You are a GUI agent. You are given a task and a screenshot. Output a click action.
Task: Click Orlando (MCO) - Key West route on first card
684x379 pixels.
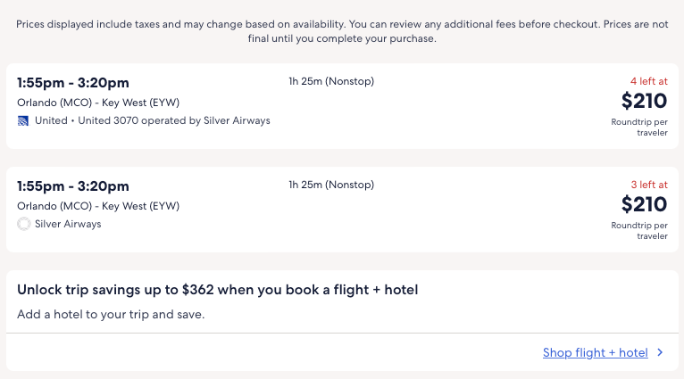tap(98, 103)
